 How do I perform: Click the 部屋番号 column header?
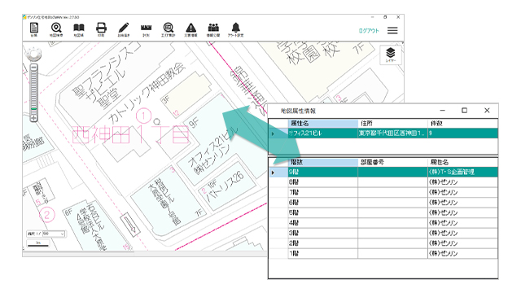coord(392,162)
